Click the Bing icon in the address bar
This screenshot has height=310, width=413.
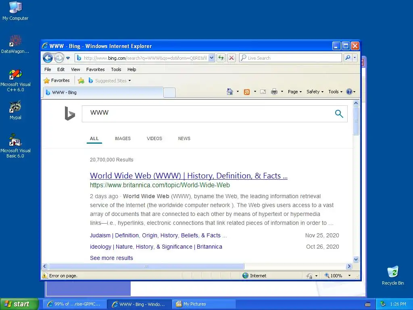point(79,58)
